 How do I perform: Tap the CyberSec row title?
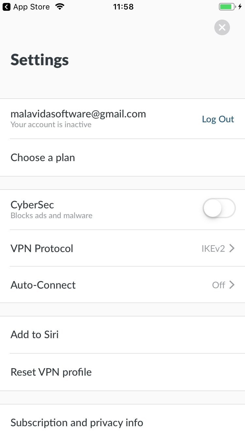click(x=32, y=205)
